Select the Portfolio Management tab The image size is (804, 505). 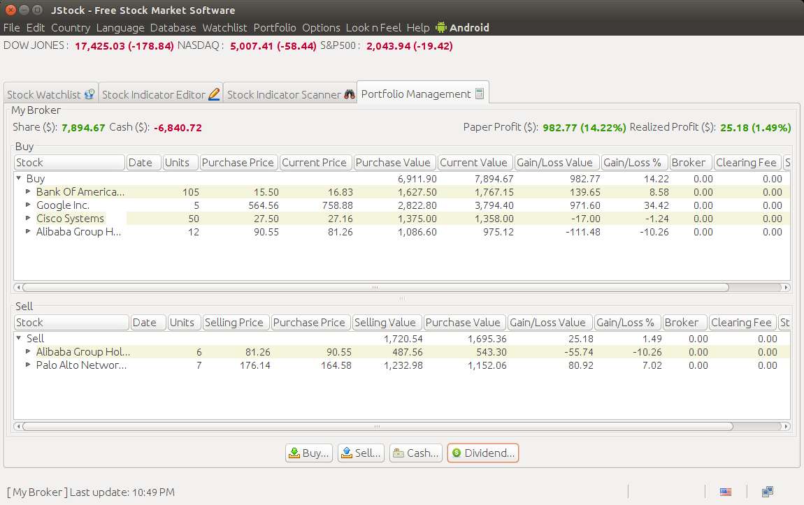pyautogui.click(x=422, y=94)
